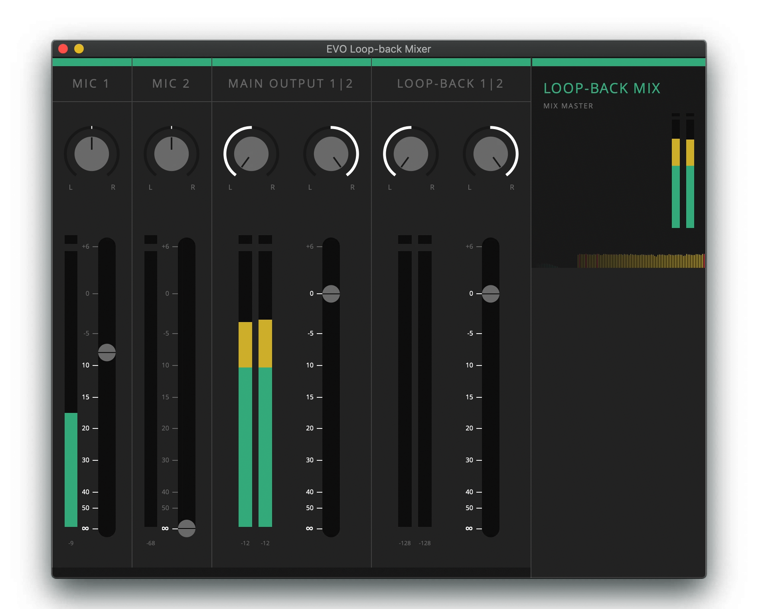The width and height of the screenshot is (758, 609).
Task: Click the Main Output fader handle
Action: coord(331,294)
